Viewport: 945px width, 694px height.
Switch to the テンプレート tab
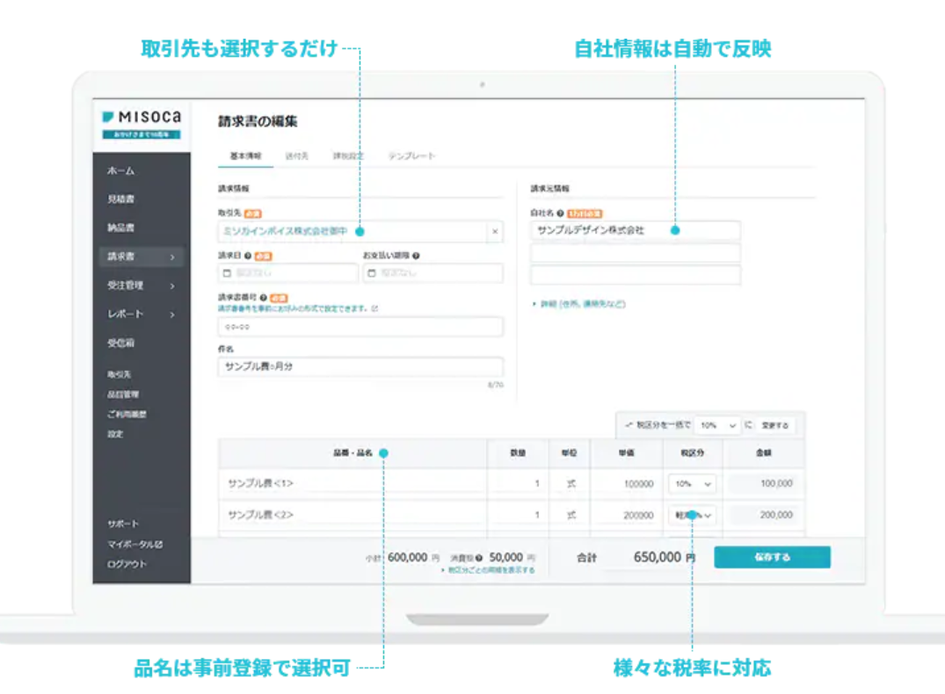tap(411, 155)
